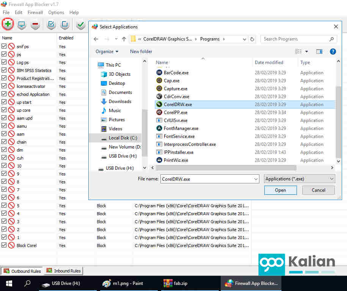Click the blue checked-box toolbar icon
Image resolution: width=347 pixels, height=291 pixels.
(x=51, y=24)
